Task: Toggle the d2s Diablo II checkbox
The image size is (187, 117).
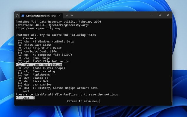Action: click(20, 78)
